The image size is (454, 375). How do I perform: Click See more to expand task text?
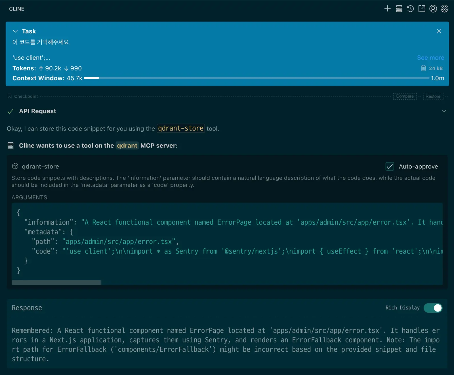(x=430, y=58)
